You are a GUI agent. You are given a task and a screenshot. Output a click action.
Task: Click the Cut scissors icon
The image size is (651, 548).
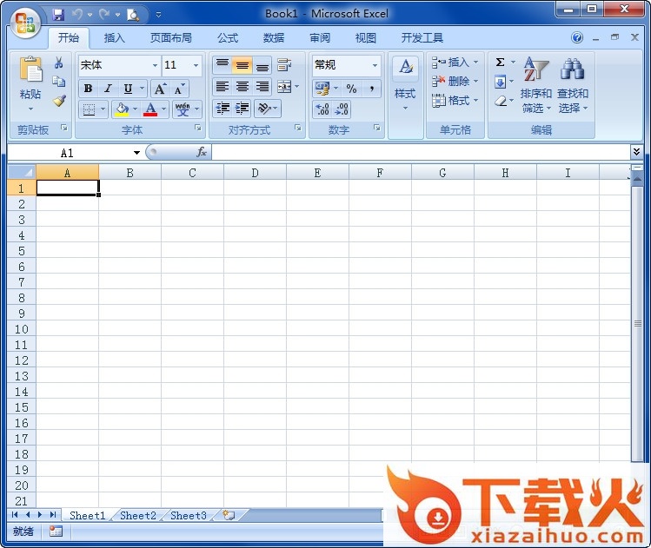tap(59, 63)
